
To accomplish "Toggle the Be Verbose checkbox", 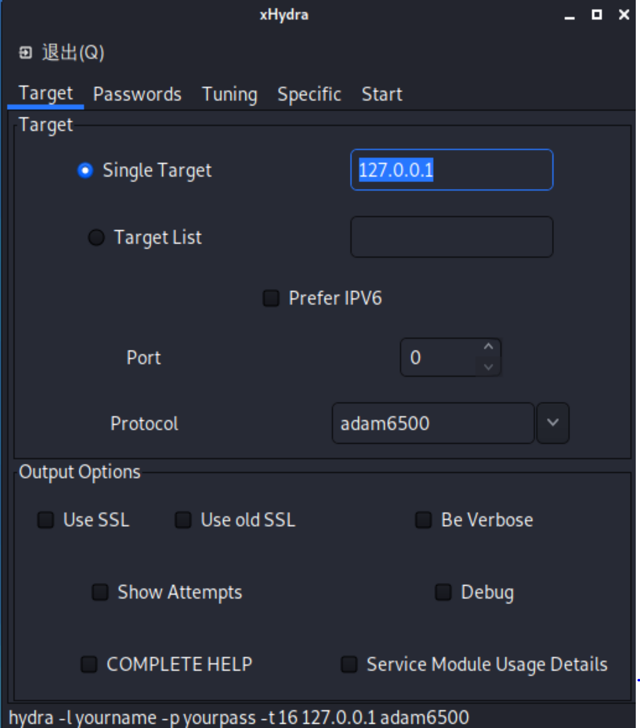I will (x=424, y=520).
